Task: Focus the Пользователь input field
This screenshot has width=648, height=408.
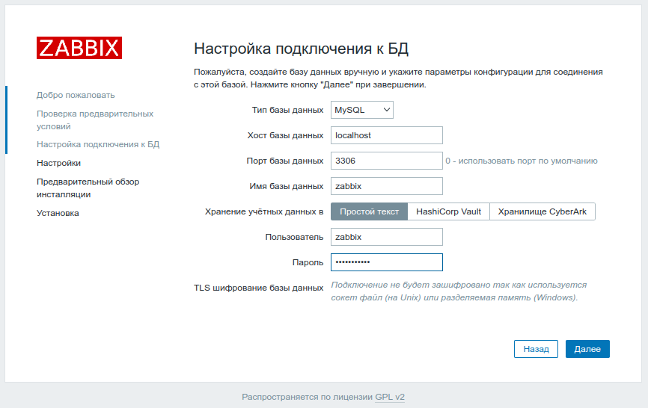Action: (387, 237)
